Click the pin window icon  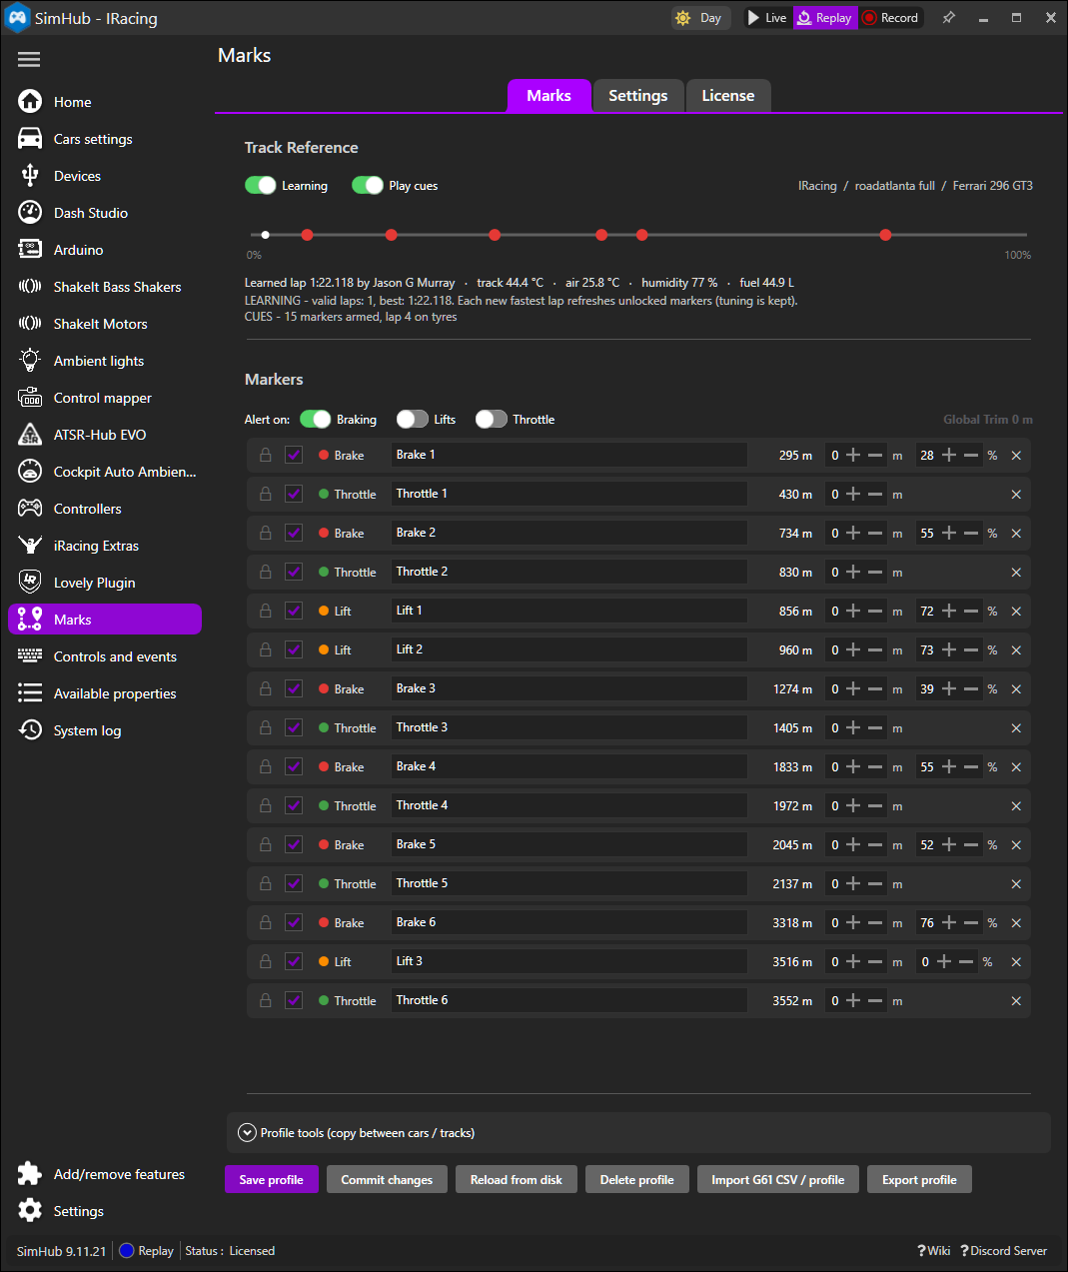point(949,18)
